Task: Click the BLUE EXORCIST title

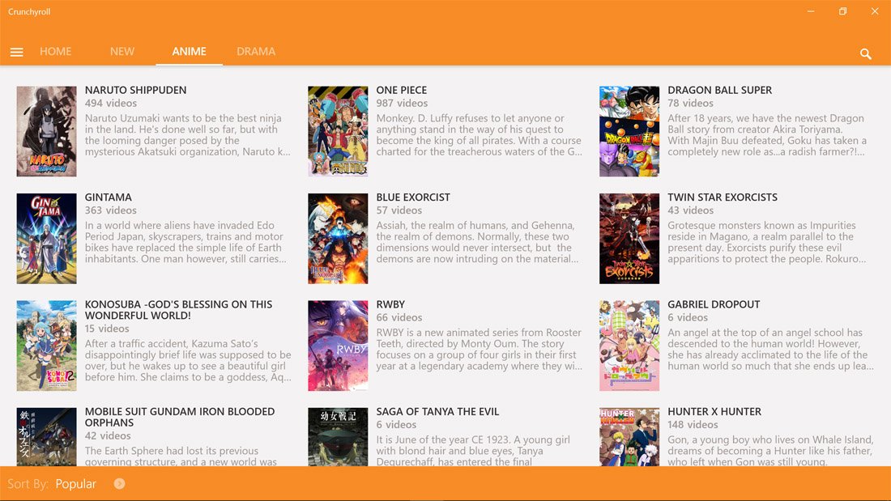Action: 413,197
